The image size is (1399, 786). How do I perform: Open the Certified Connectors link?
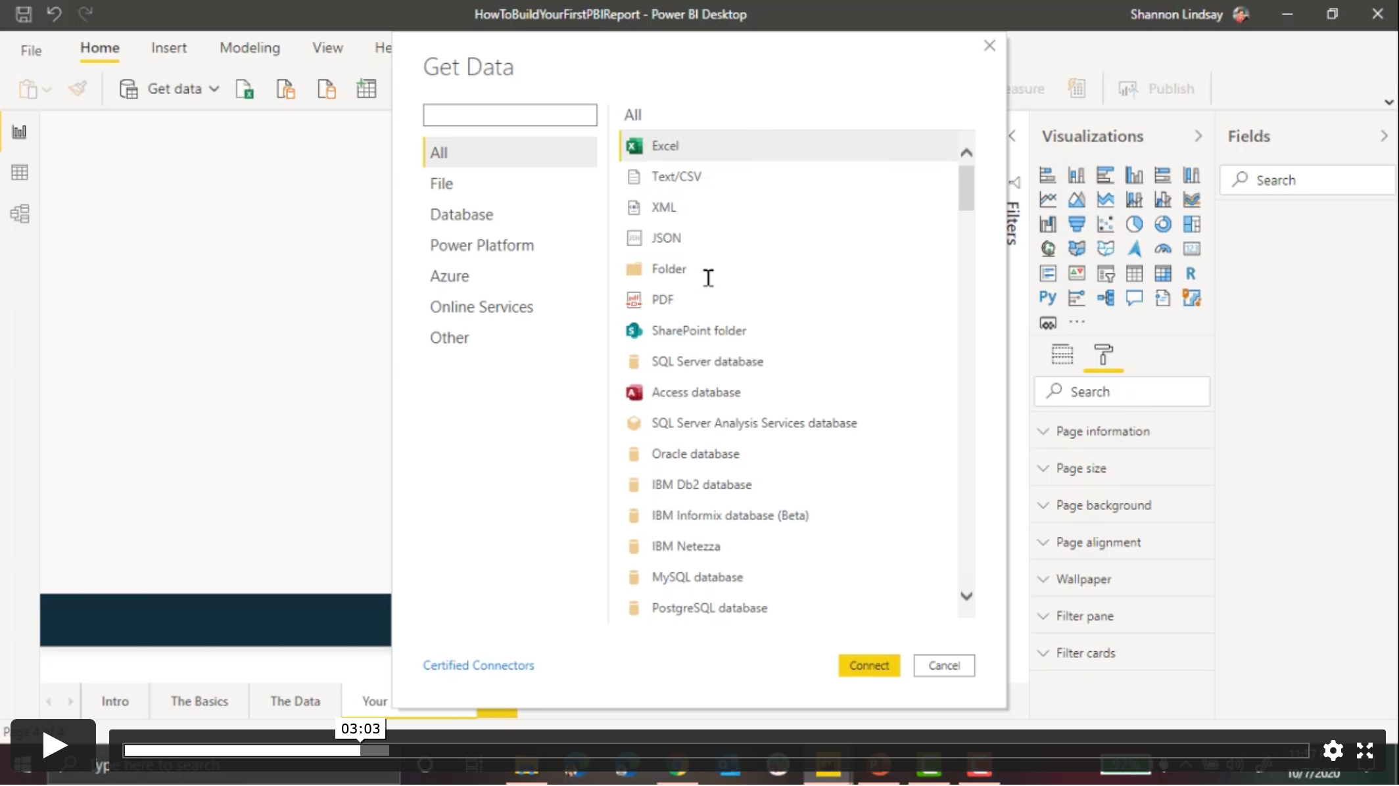[x=479, y=666]
